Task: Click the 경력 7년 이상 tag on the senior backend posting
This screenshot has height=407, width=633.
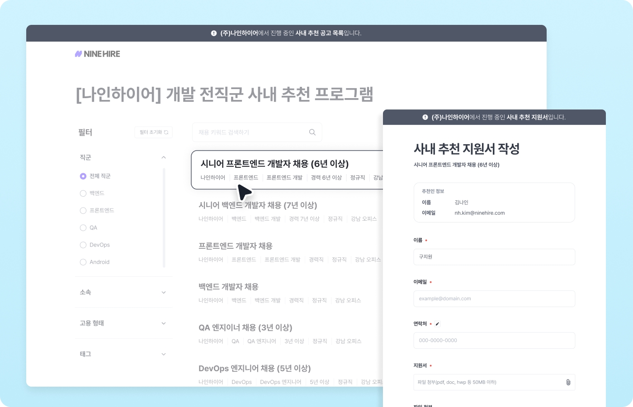Action: pos(304,219)
